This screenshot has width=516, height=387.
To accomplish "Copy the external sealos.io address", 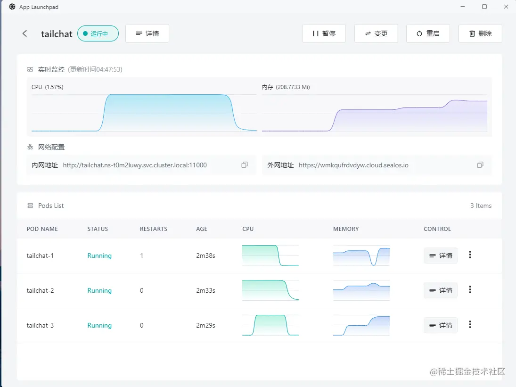I will [x=480, y=165].
